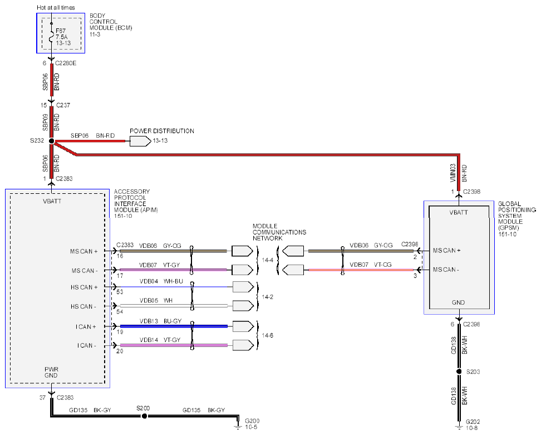541x435 pixels.
Task: Click the "MODULE COMMUNICATIONS NETWORK" label
Action: 279,232
